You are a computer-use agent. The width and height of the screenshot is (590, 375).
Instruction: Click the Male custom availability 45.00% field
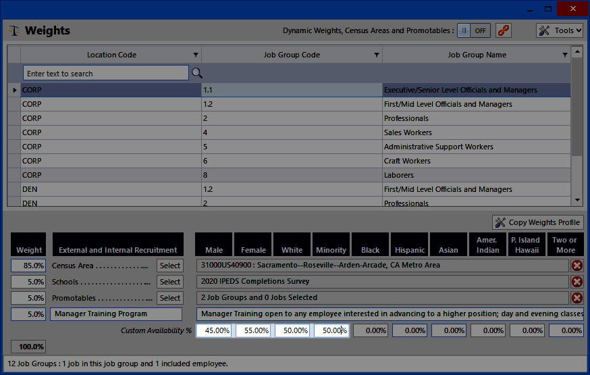[214, 330]
